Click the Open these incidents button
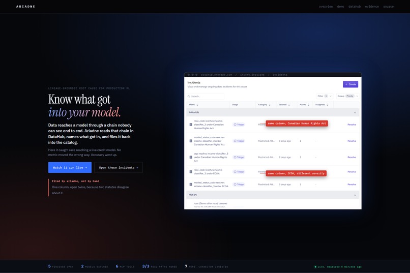Viewport: 410px width, 273px height. [x=119, y=167]
